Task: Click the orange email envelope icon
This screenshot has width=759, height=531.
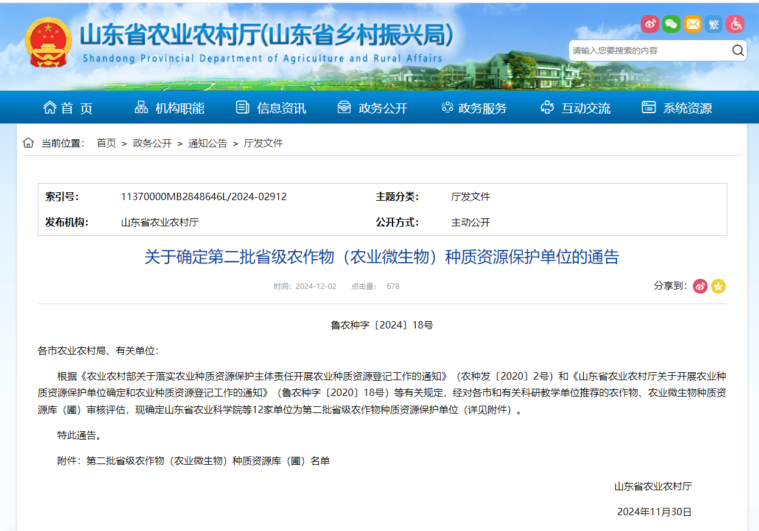Action: [x=693, y=24]
